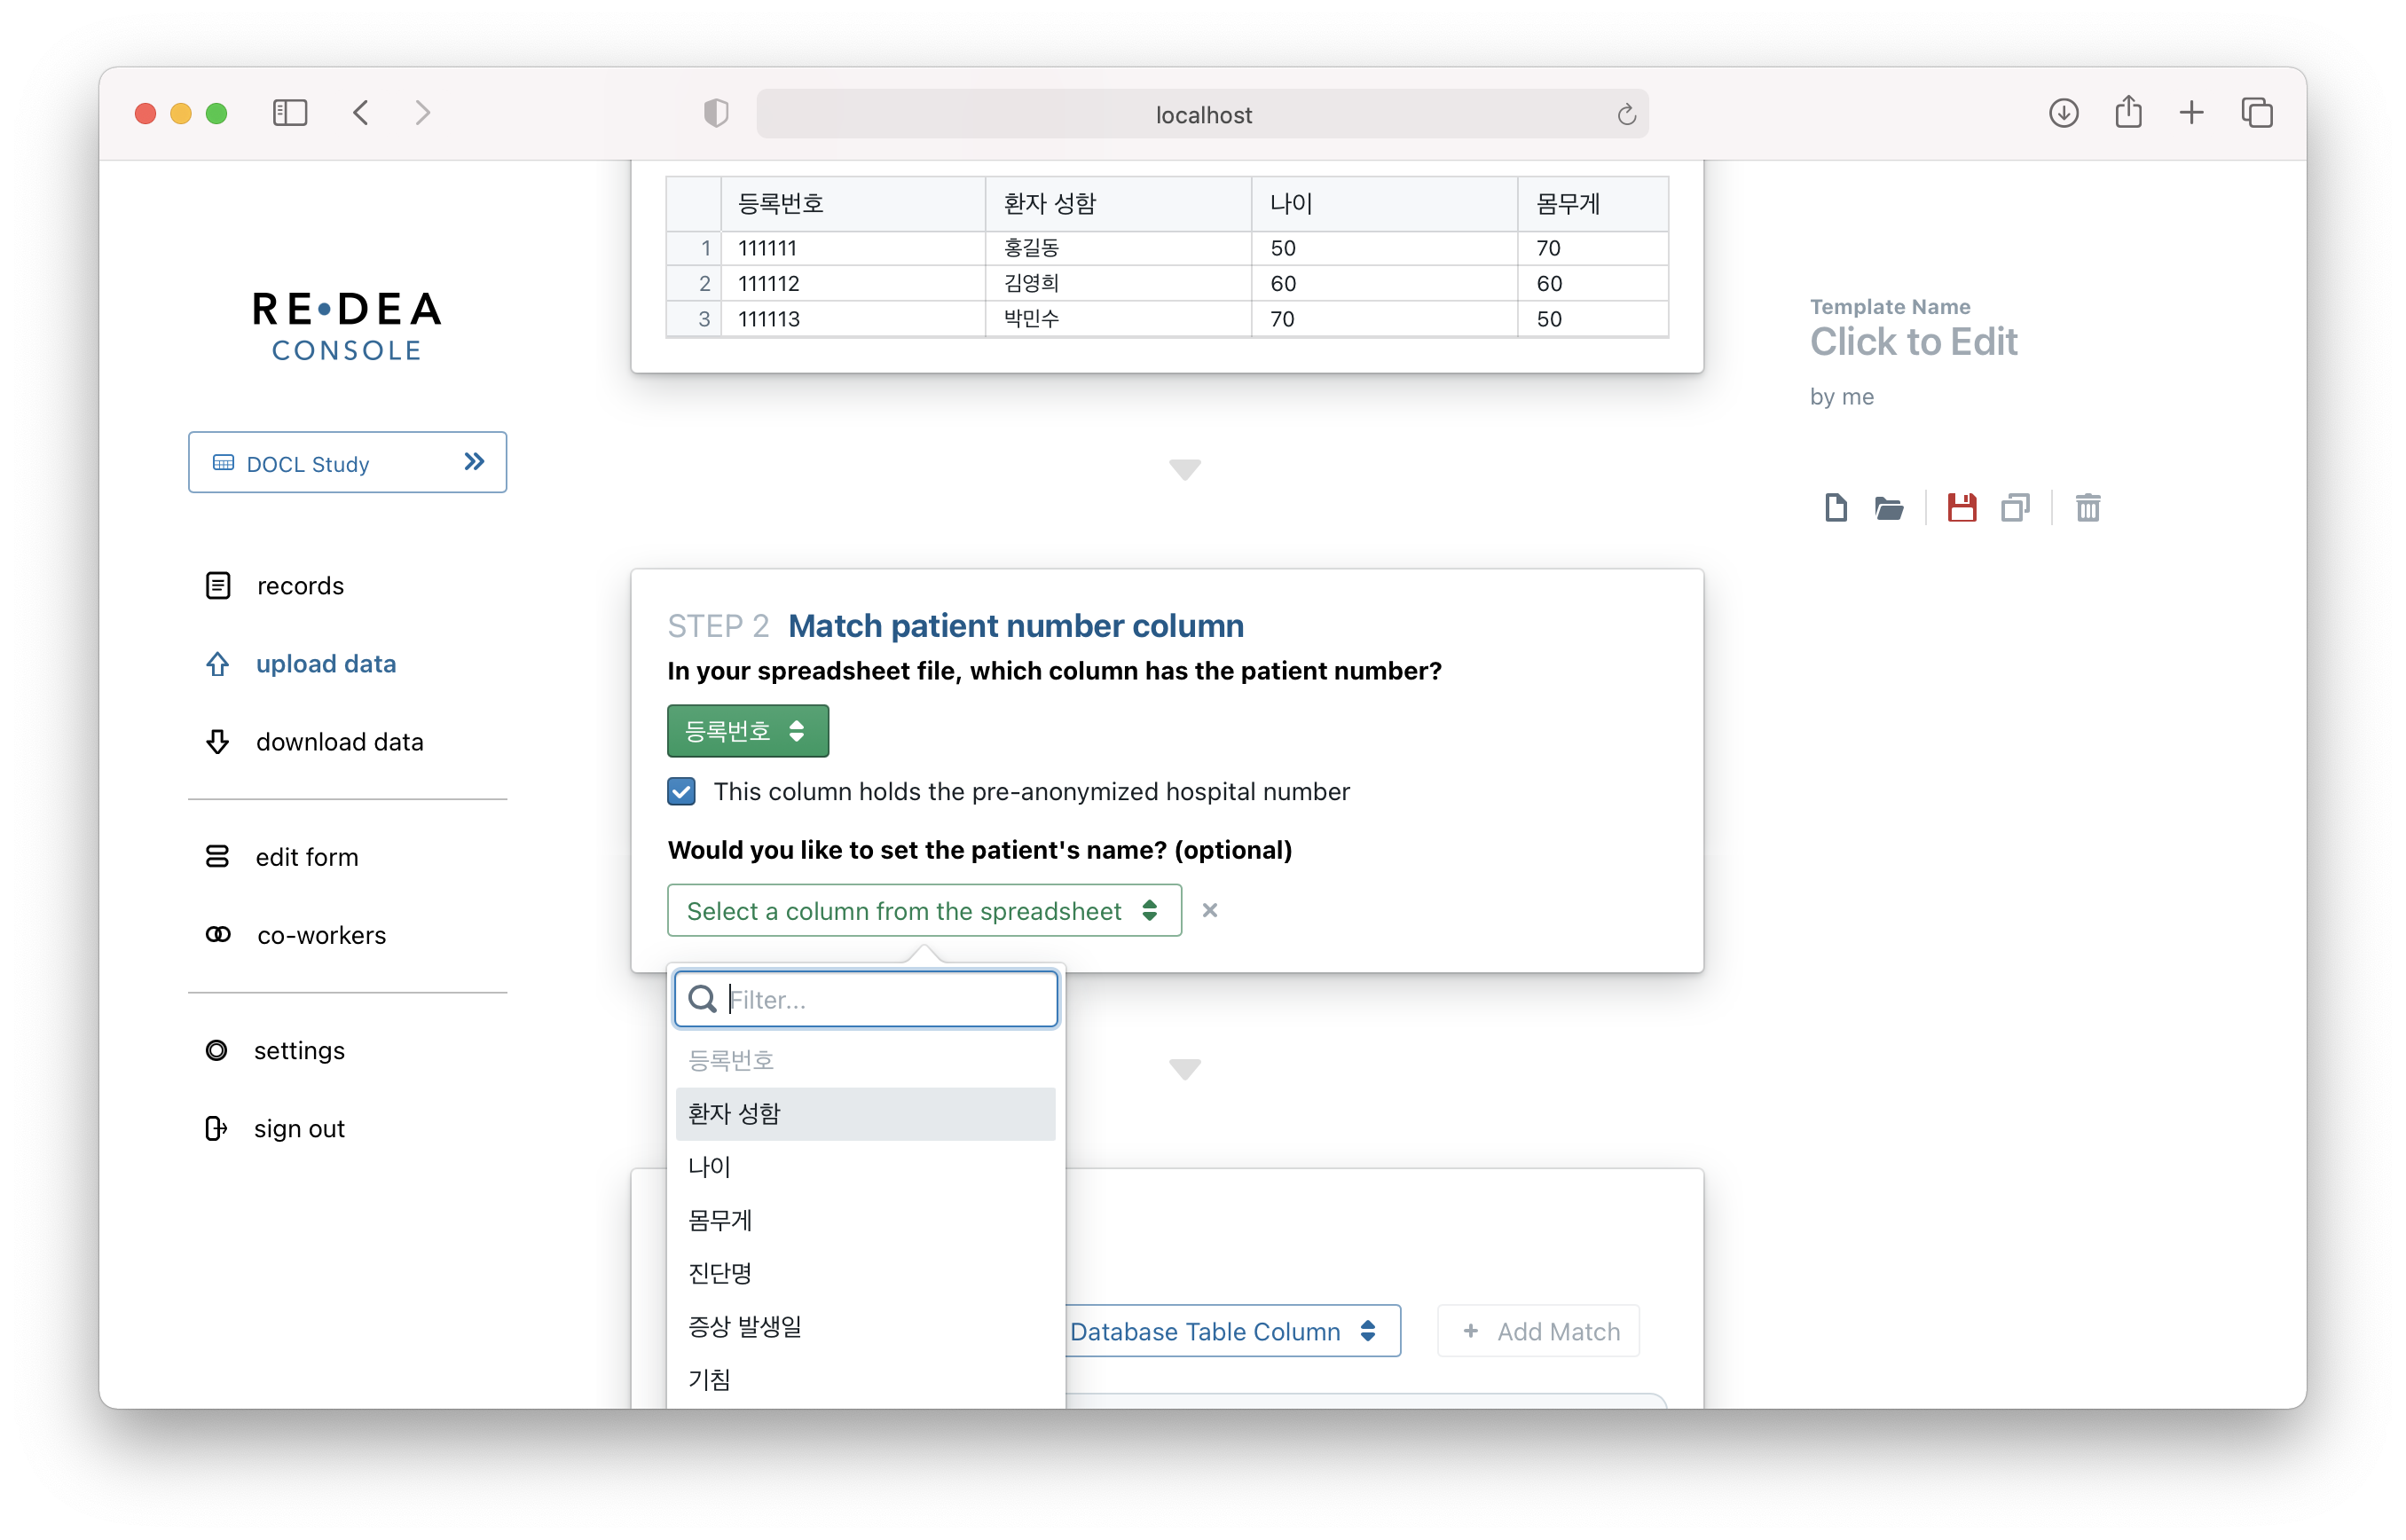2406x1540 pixels.
Task: Click the open folder template icon
Action: 1888,508
